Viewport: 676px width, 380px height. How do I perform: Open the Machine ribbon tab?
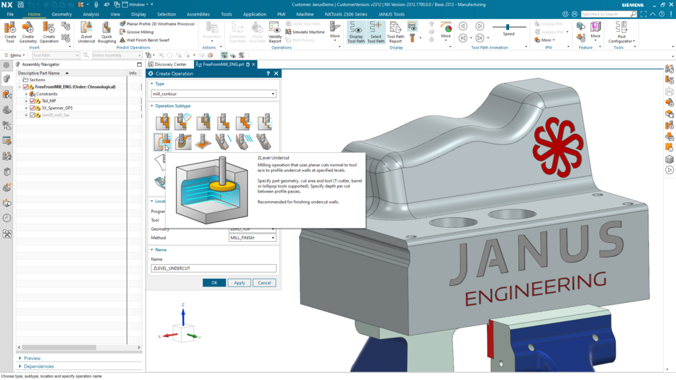point(305,14)
